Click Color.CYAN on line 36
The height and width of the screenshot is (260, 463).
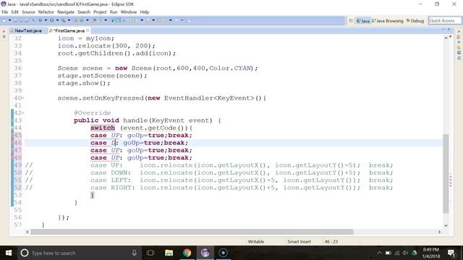coord(230,68)
